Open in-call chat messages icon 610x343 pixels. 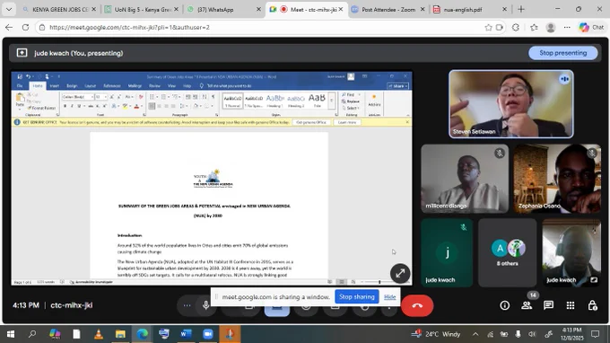548,305
